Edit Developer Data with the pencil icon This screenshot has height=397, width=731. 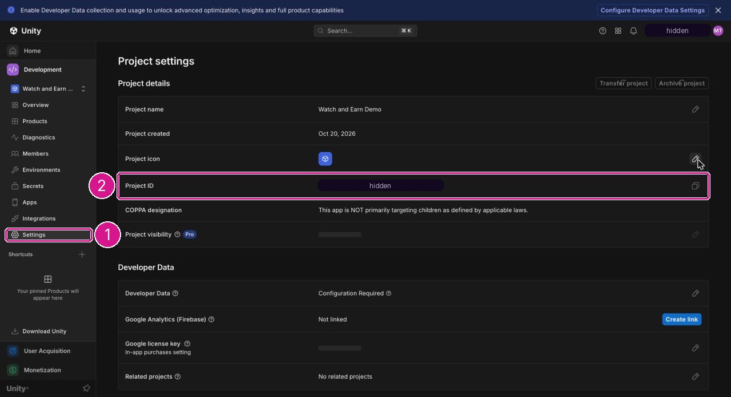tap(695, 293)
